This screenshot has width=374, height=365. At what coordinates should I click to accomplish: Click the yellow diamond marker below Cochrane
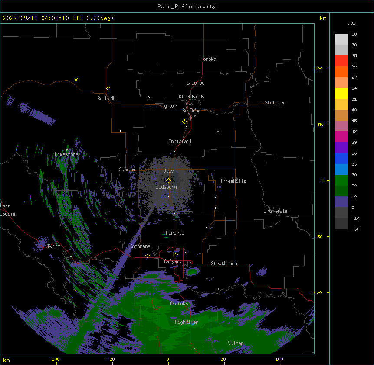point(148,256)
